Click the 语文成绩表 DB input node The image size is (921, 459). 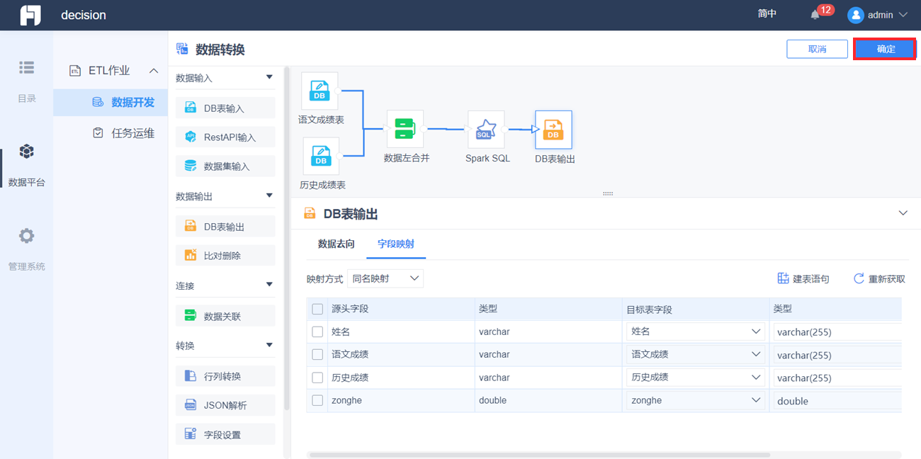pos(320,91)
